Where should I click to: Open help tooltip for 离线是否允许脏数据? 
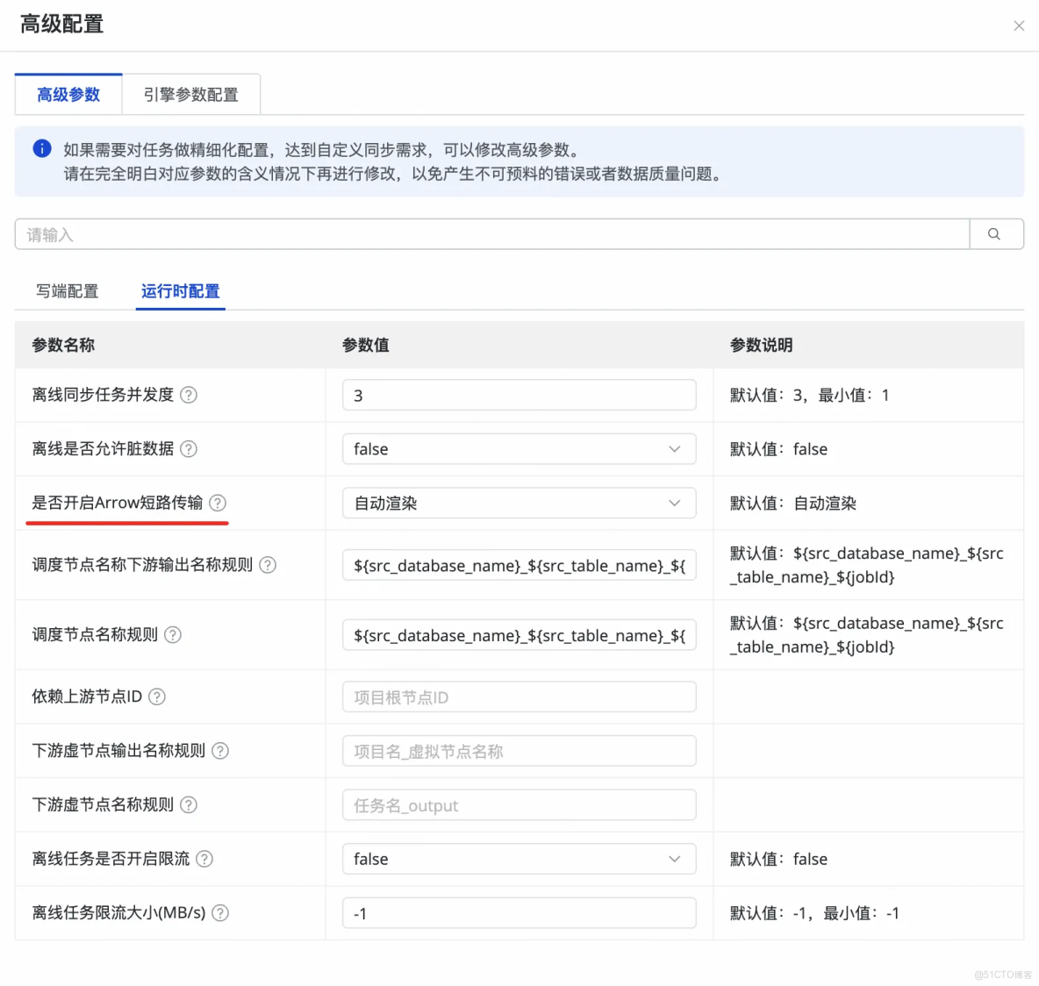point(189,449)
